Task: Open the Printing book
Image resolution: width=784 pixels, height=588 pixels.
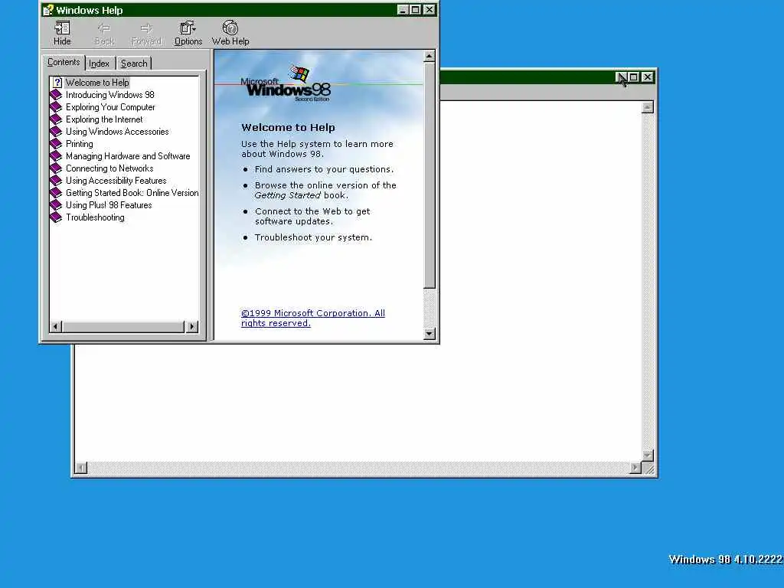Action: click(80, 143)
